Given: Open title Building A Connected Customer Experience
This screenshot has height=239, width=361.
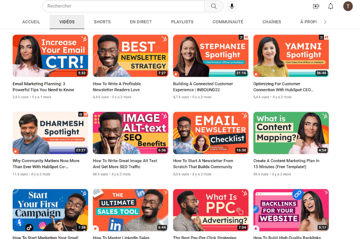Looking at the screenshot, I should pos(203,87).
